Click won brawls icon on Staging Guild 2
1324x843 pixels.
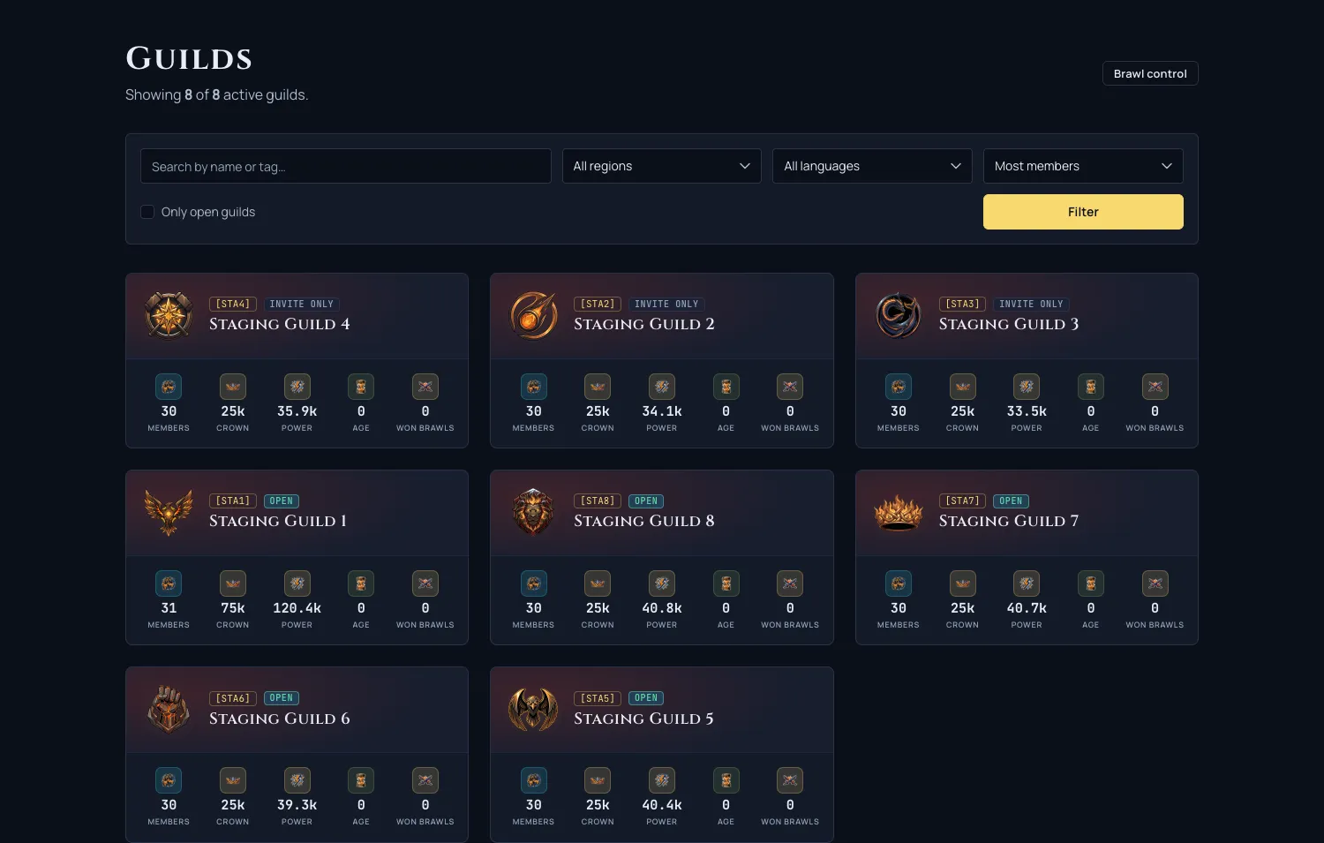point(790,387)
